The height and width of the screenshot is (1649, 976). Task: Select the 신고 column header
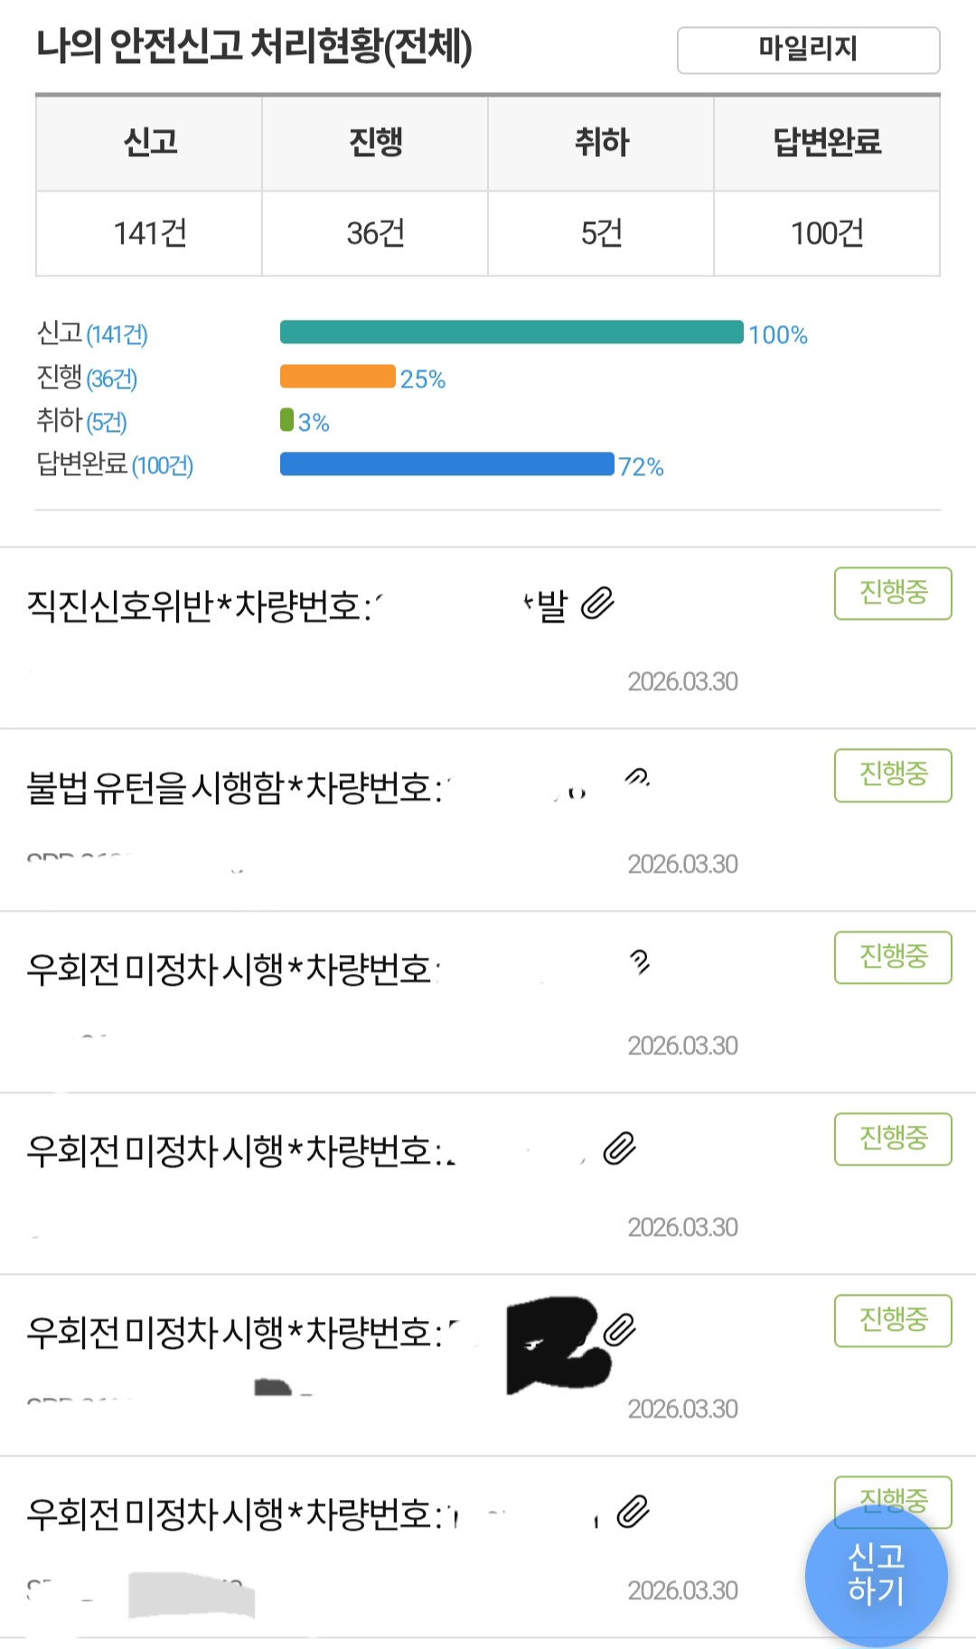pos(149,143)
